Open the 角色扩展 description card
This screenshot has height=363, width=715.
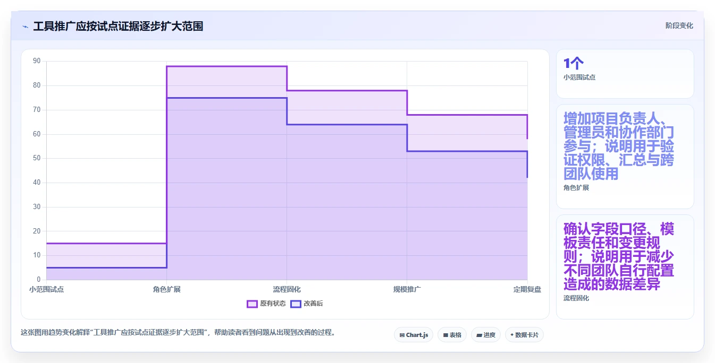click(625, 157)
